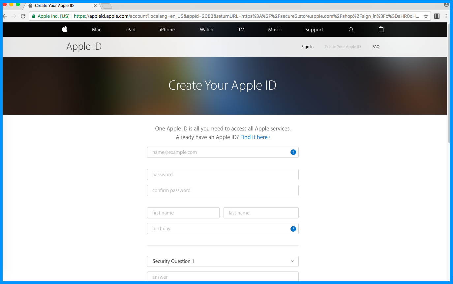This screenshot has width=453, height=284.
Task: Open a new browser tab
Action: pos(106,6)
